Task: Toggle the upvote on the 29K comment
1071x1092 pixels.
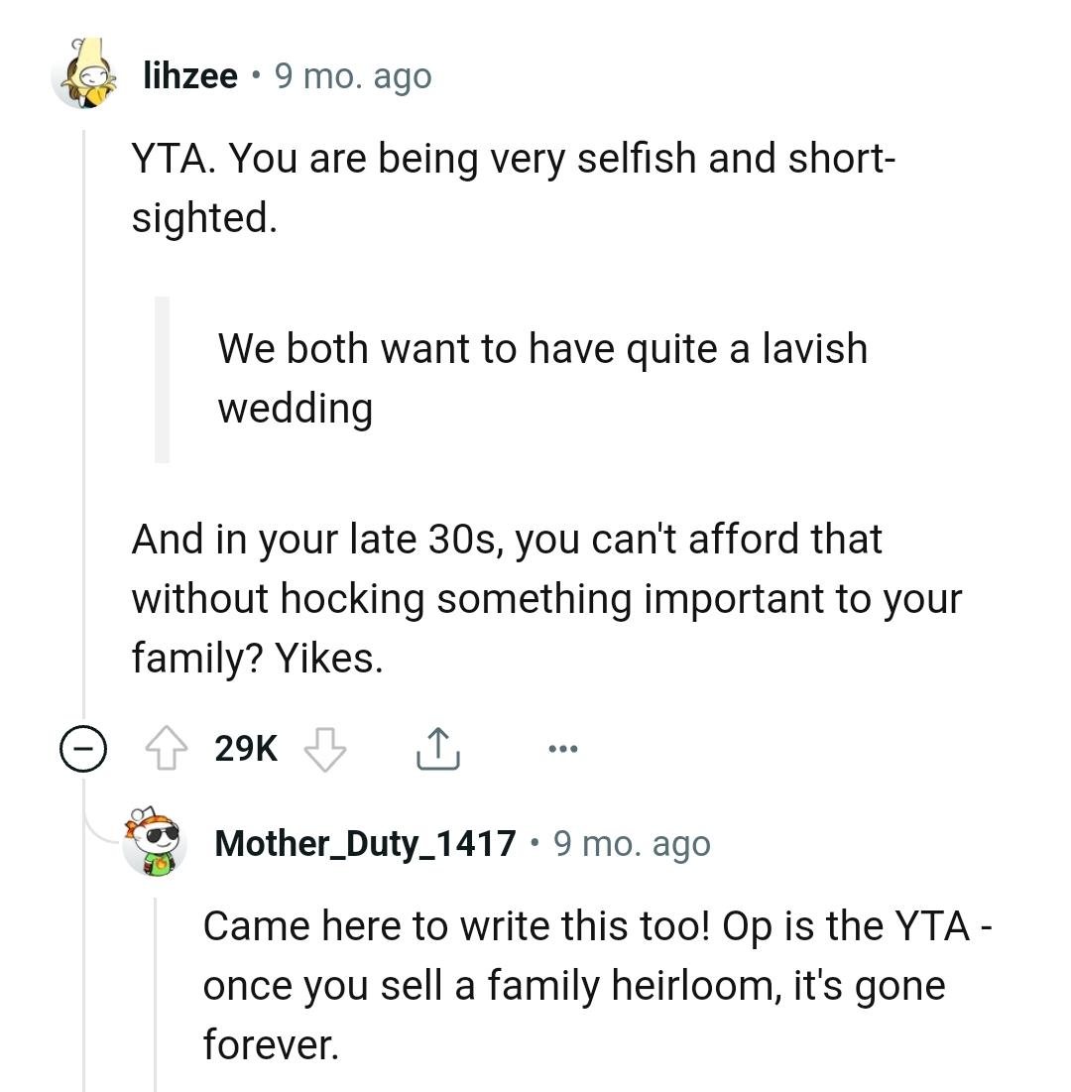Action: (x=169, y=748)
